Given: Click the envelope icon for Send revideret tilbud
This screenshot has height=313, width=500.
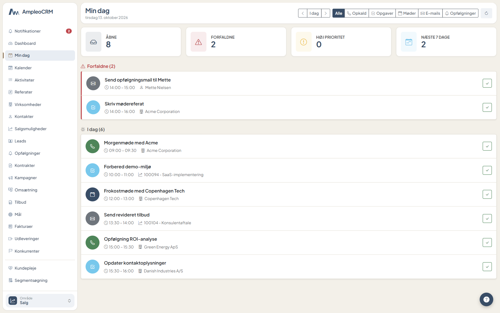Looking at the screenshot, I should tap(92, 219).
